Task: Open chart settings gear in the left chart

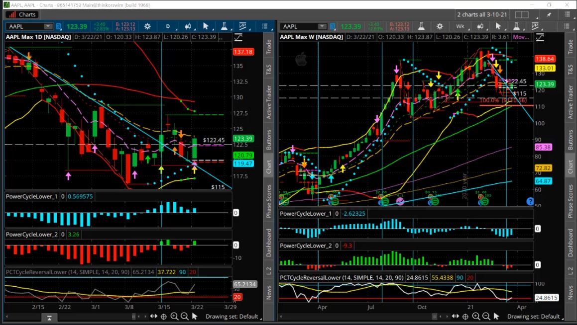Action: tap(147, 26)
